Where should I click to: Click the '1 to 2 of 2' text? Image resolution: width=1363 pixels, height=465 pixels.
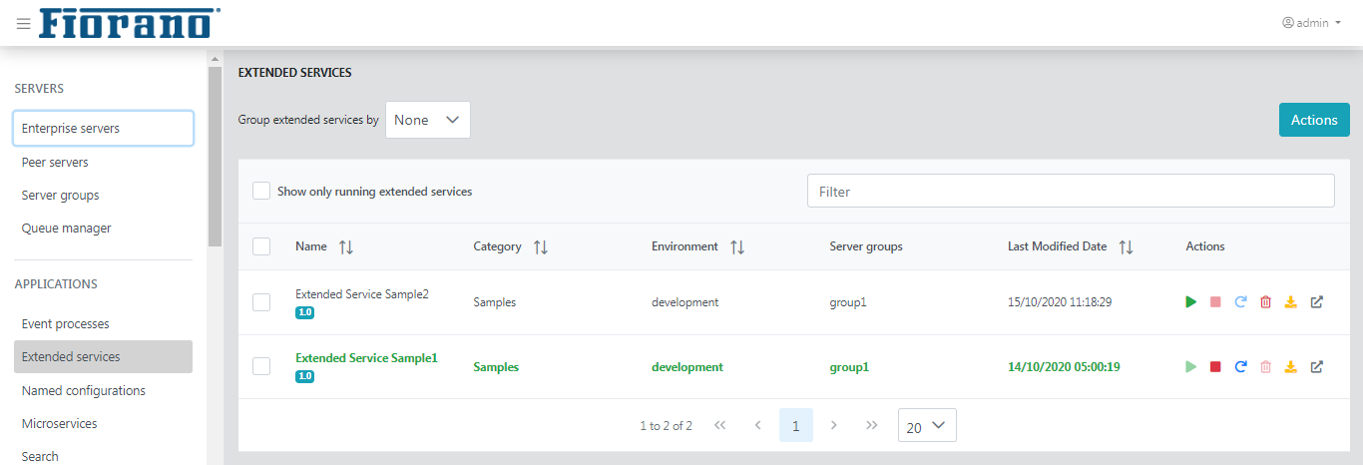click(666, 426)
